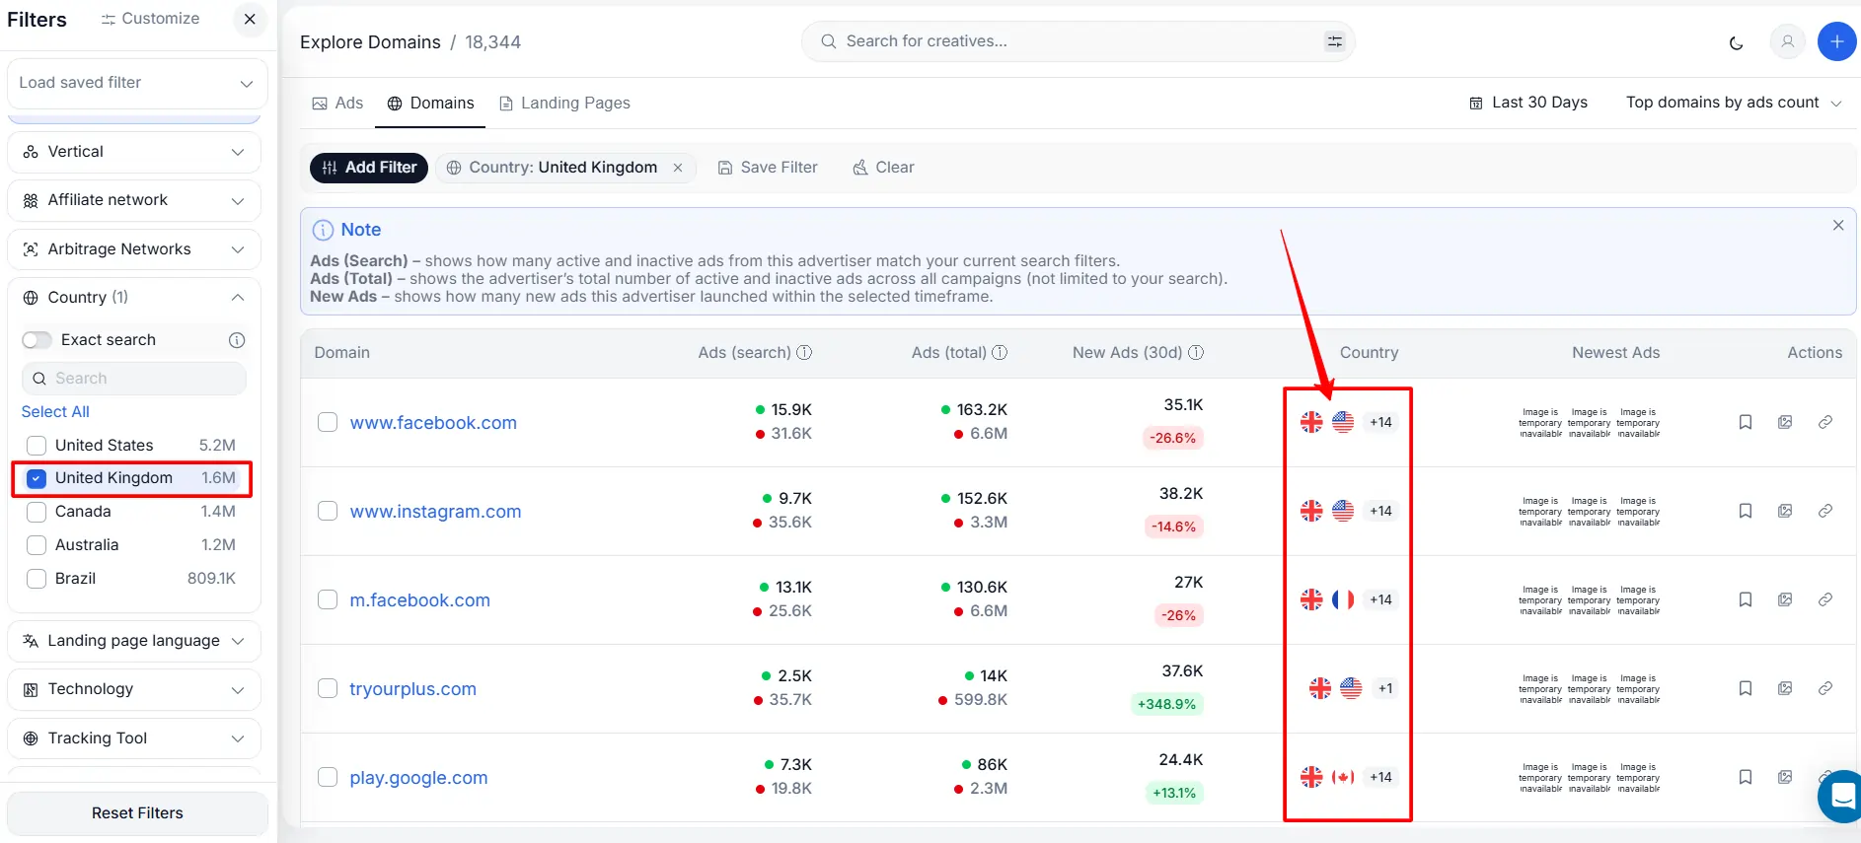Copy link for www.facebook.com row
This screenshot has height=843, width=1861.
pyautogui.click(x=1825, y=423)
